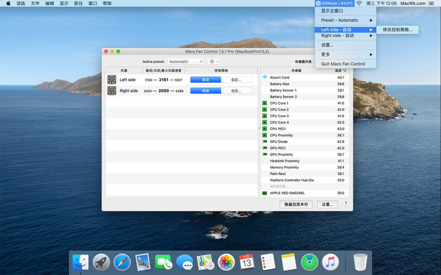441x275 pixels.
Task: Open the Active preset Automatic dropdown
Action: [186, 62]
